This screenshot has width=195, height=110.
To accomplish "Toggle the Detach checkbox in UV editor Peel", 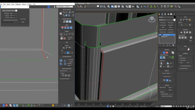I will coord(63,46).
